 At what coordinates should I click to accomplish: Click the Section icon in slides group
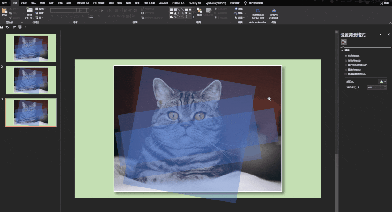[37, 18]
